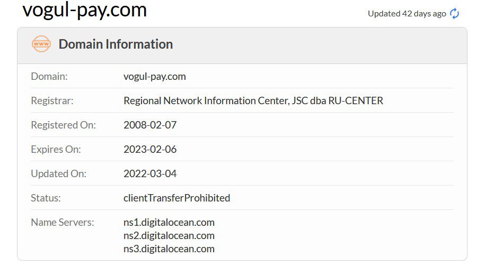The image size is (477, 266).
Task: Click the Updated On: field label
Action: point(58,173)
